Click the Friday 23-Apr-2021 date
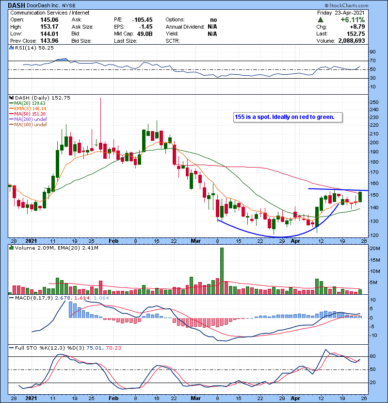Viewport: 388px width, 403px height. [341, 13]
